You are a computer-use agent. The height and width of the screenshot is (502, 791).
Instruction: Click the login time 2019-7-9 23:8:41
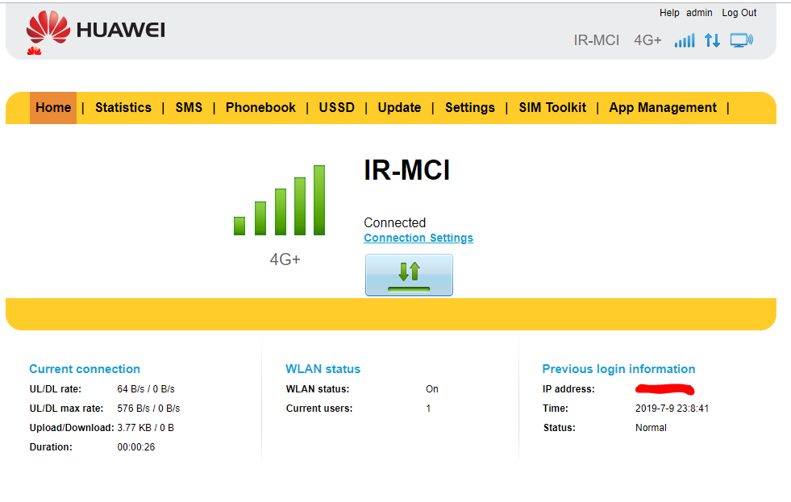pos(672,409)
